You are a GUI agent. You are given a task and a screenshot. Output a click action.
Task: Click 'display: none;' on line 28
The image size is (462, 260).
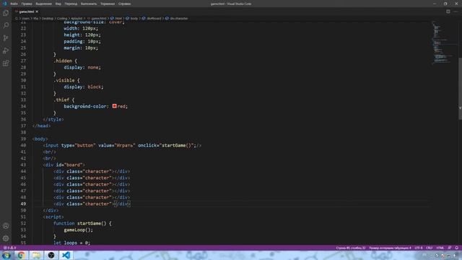click(82, 67)
